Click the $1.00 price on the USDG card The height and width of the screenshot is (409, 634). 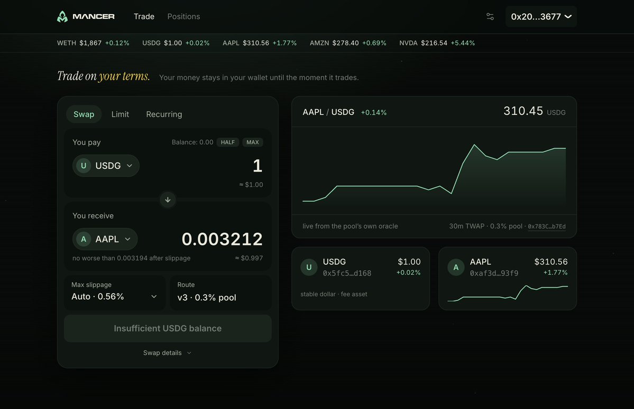tap(409, 262)
